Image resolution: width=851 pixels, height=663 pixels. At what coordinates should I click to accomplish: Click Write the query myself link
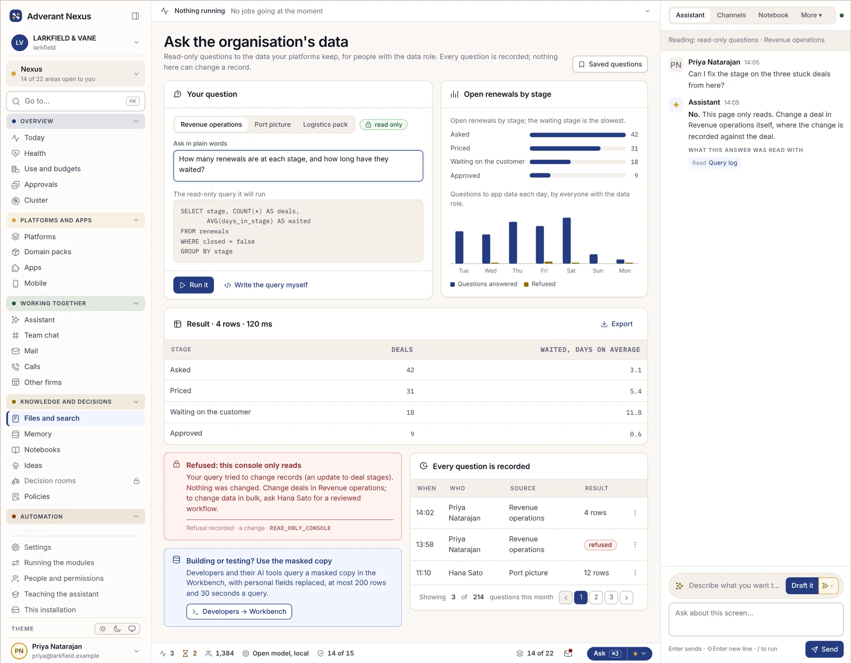click(x=266, y=285)
